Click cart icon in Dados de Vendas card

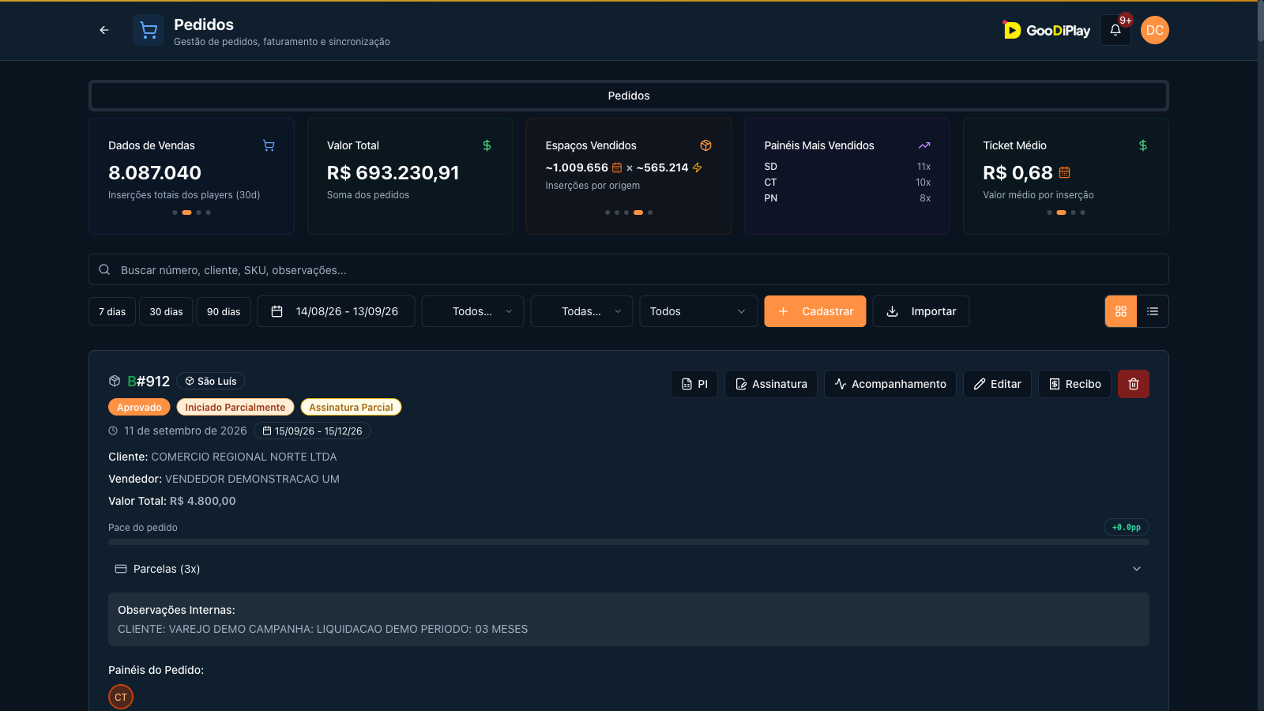269,145
